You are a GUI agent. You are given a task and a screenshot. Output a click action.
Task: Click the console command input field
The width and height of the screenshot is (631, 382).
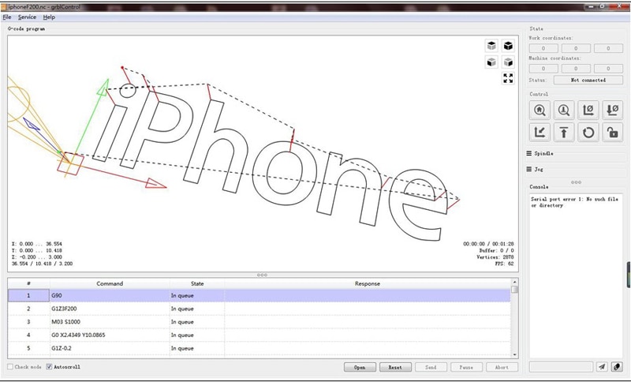pyautogui.click(x=561, y=367)
